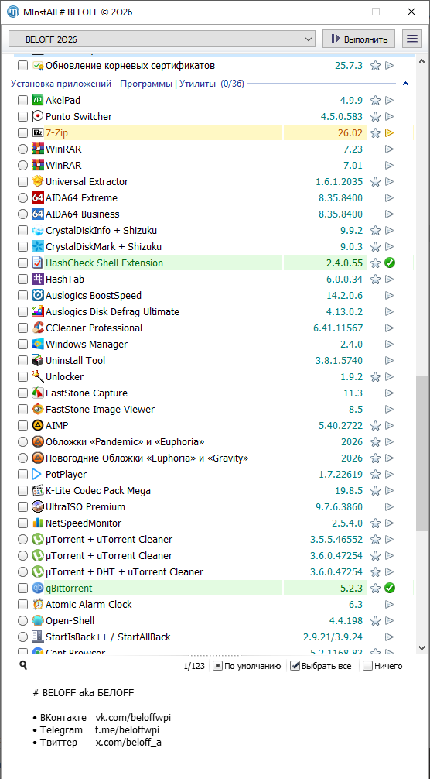This screenshot has width=430, height=779.
Task: Select the Open-Shell radio button
Action: [22, 621]
